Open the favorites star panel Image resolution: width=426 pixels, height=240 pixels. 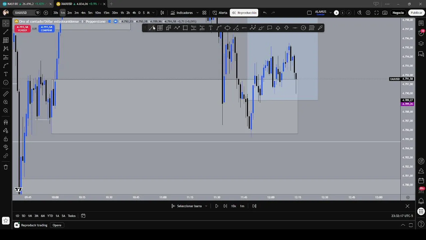coord(6,220)
